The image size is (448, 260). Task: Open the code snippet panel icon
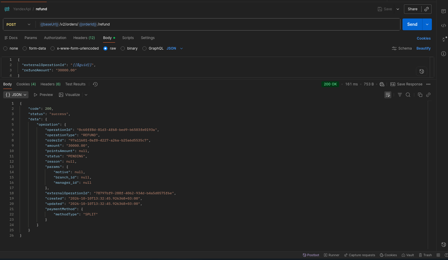click(x=444, y=26)
